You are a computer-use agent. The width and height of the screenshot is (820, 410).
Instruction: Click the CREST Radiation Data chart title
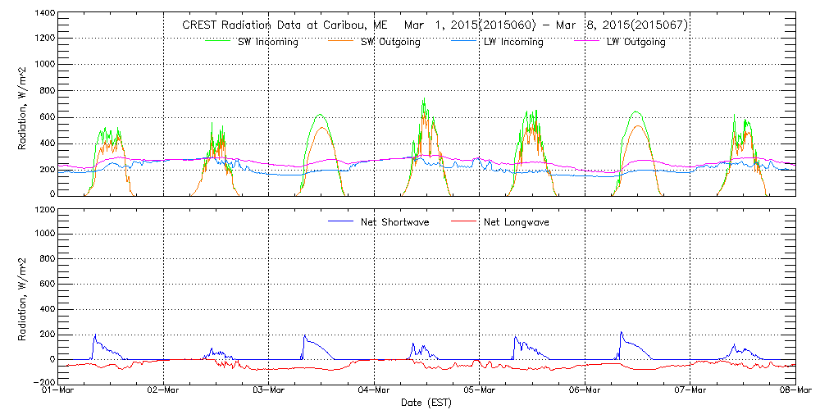(434, 25)
